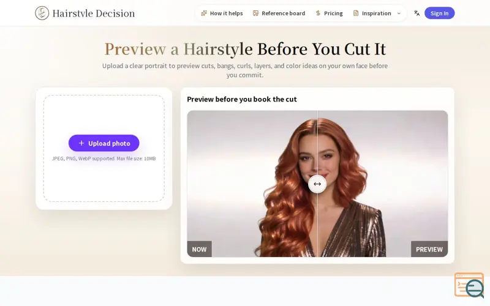The width and height of the screenshot is (490, 306).
Task: Click the 'Preview a Hairstyle Before You Cut It' headline
Action: click(245, 49)
